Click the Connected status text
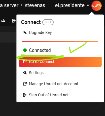The width and height of the screenshot is (105, 116). tap(40, 50)
